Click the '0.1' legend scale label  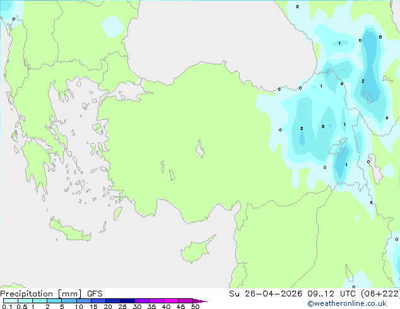(x=7, y=306)
